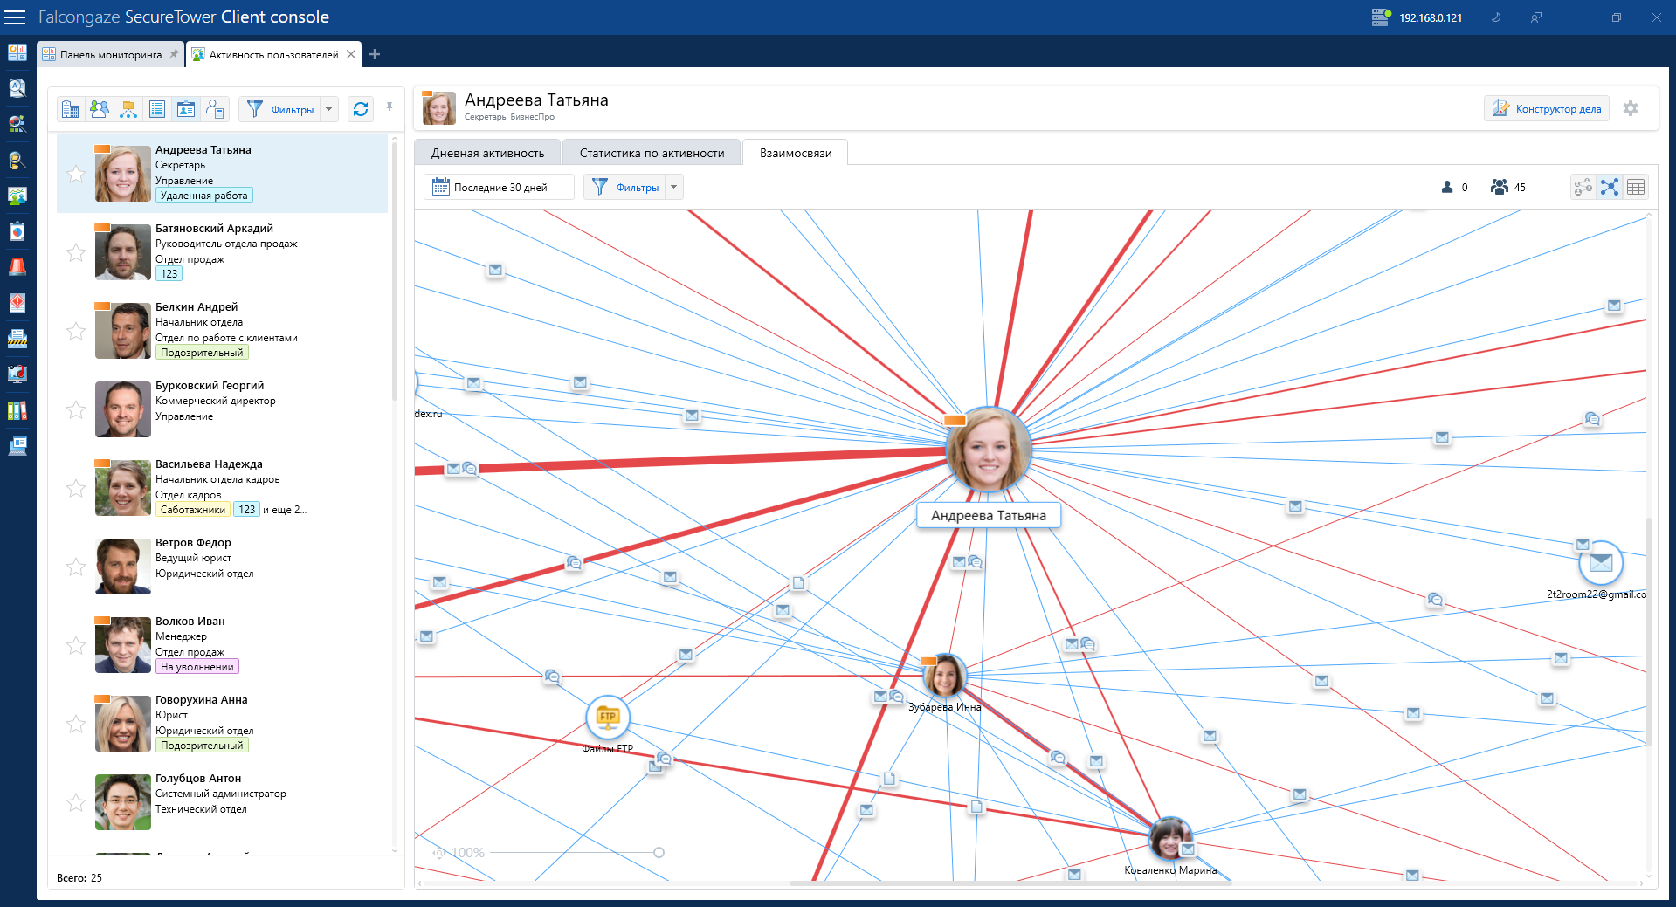The image size is (1676, 907).
Task: Click the graph zoom slider handle
Action: [659, 852]
